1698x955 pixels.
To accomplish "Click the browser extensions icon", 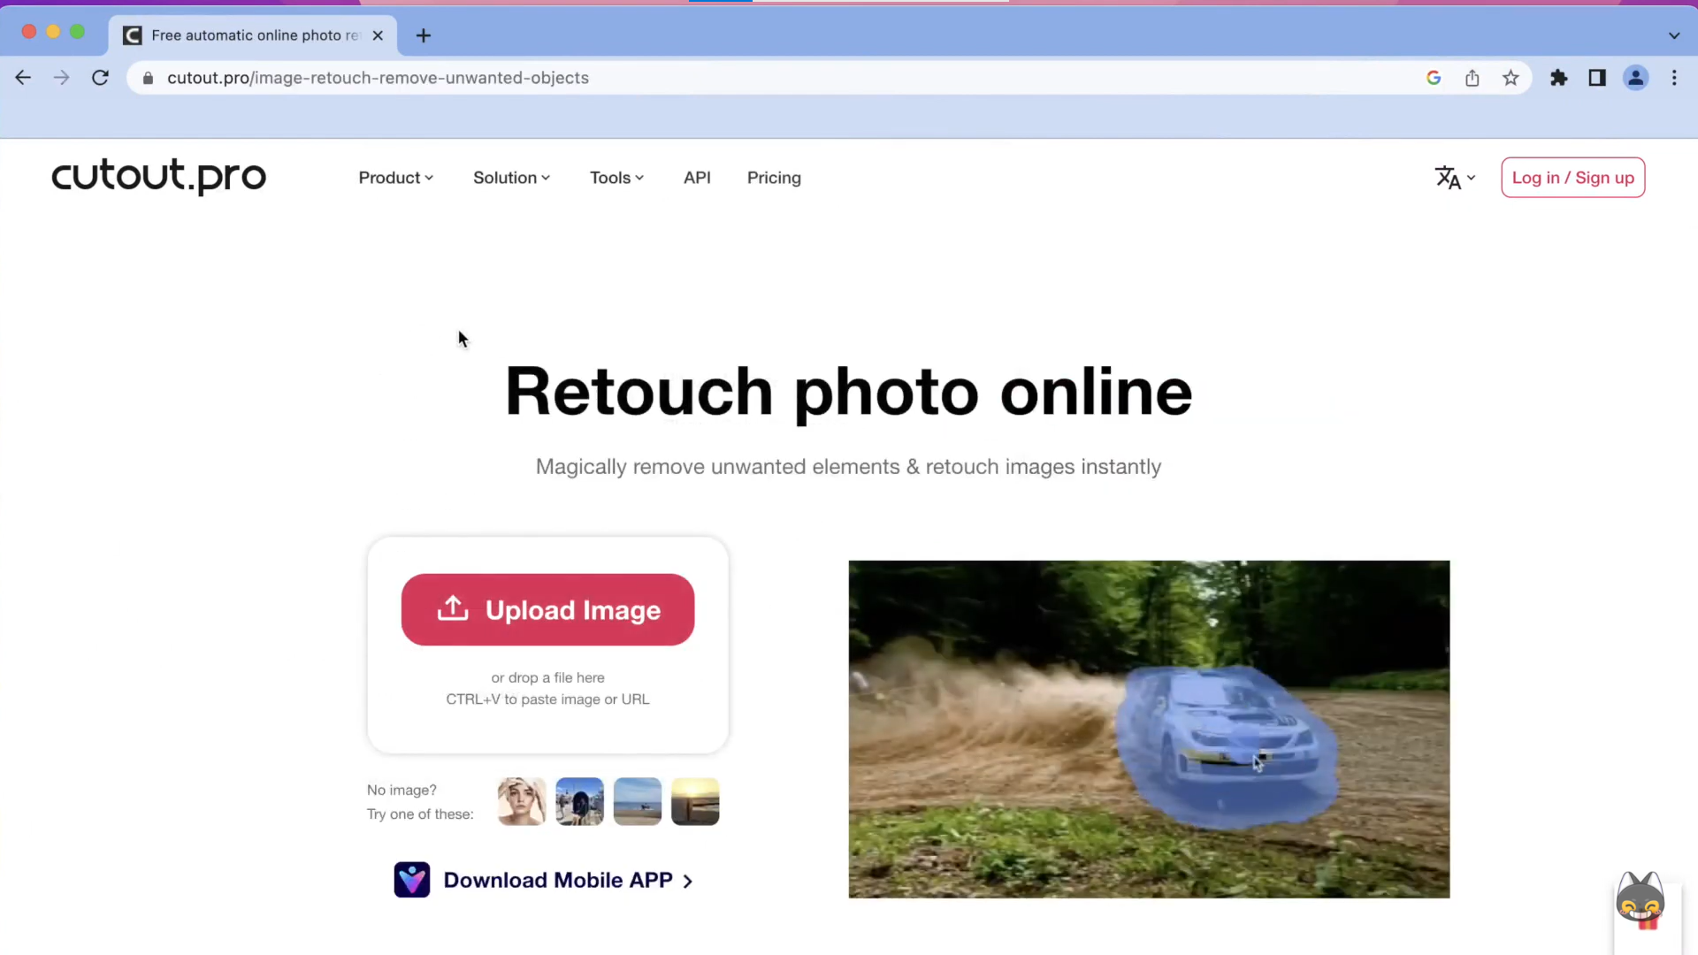I will click(1558, 77).
